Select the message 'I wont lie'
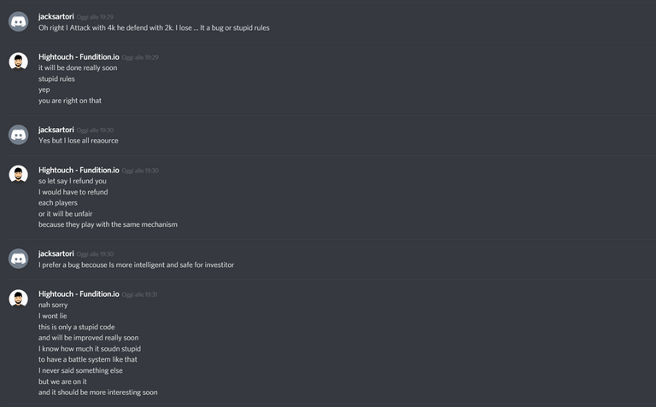The height and width of the screenshot is (407, 656). click(x=53, y=316)
